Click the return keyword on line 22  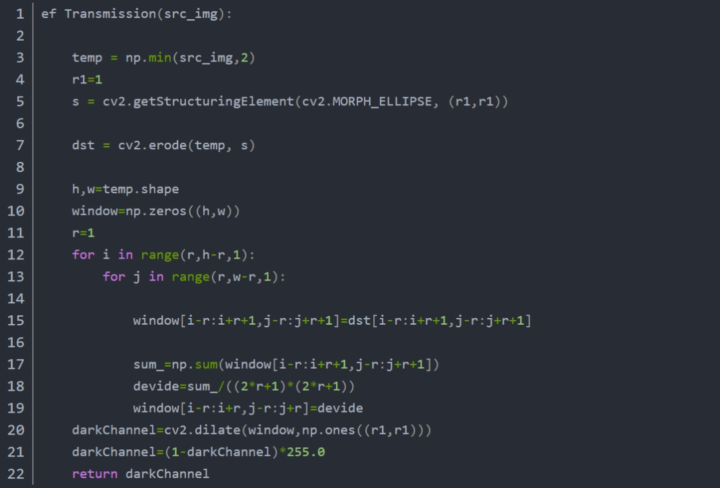tap(95, 474)
